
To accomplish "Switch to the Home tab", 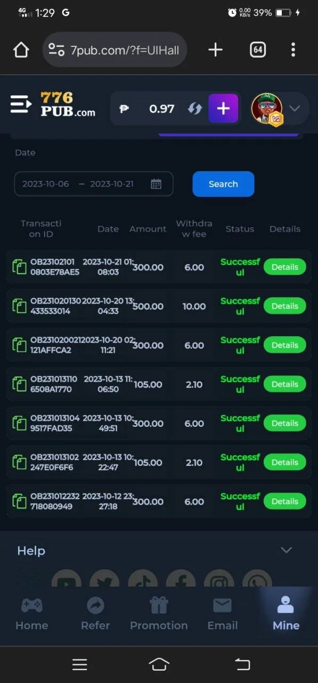I will [x=32, y=614].
